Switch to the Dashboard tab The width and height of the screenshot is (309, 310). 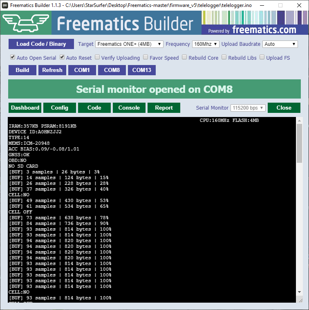(x=25, y=108)
